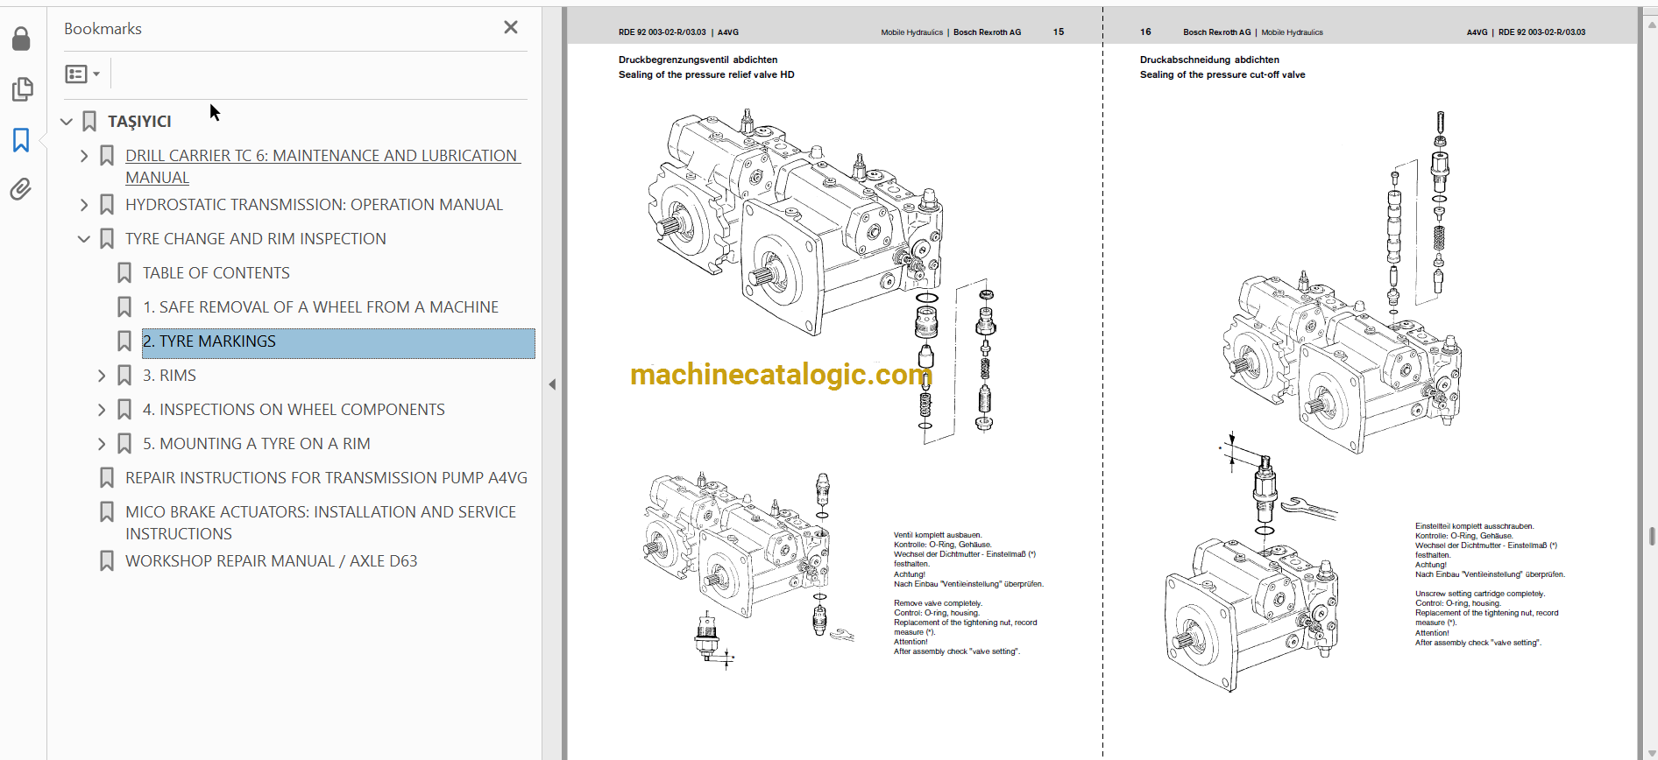Open the bookmarks options dropdown menu

click(x=82, y=74)
